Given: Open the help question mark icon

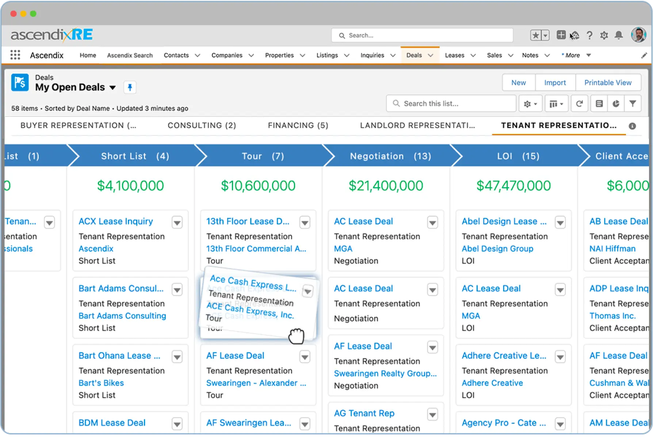Looking at the screenshot, I should (x=589, y=35).
